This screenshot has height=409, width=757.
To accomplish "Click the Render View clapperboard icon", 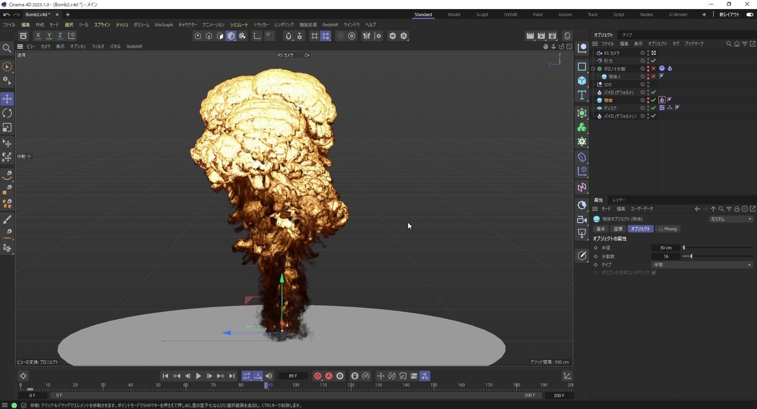I will pyautogui.click(x=530, y=36).
